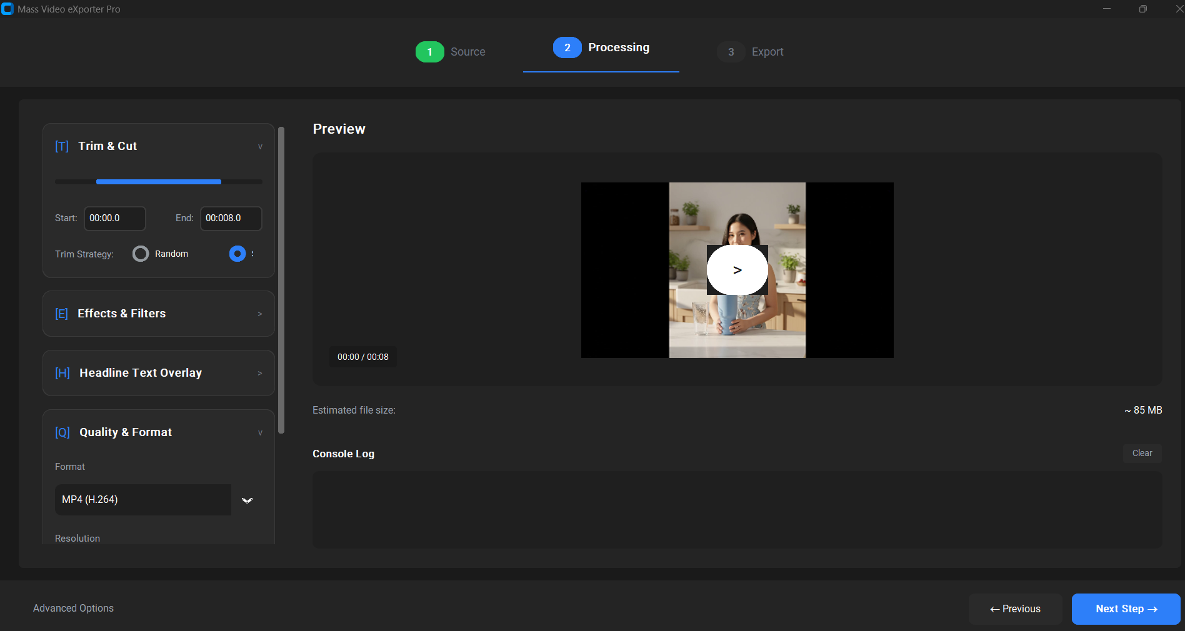Viewport: 1185px width, 631px height.
Task: Click the gray step 3 circle icon
Action: point(730,52)
